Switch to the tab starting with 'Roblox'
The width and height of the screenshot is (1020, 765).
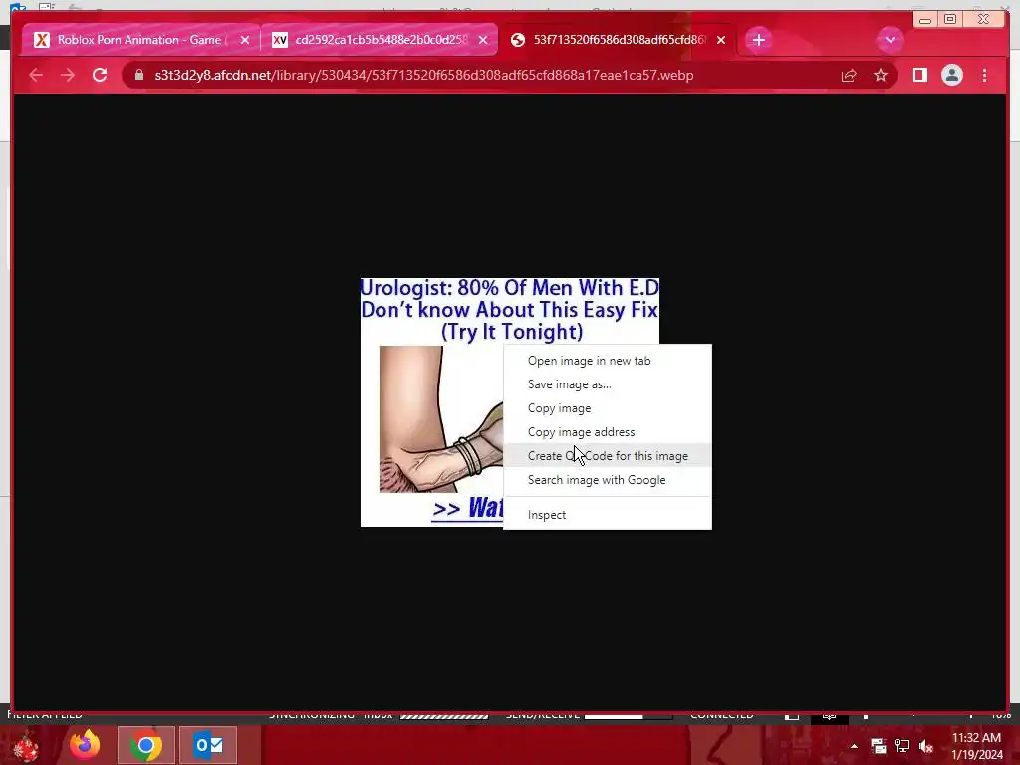[x=138, y=40]
